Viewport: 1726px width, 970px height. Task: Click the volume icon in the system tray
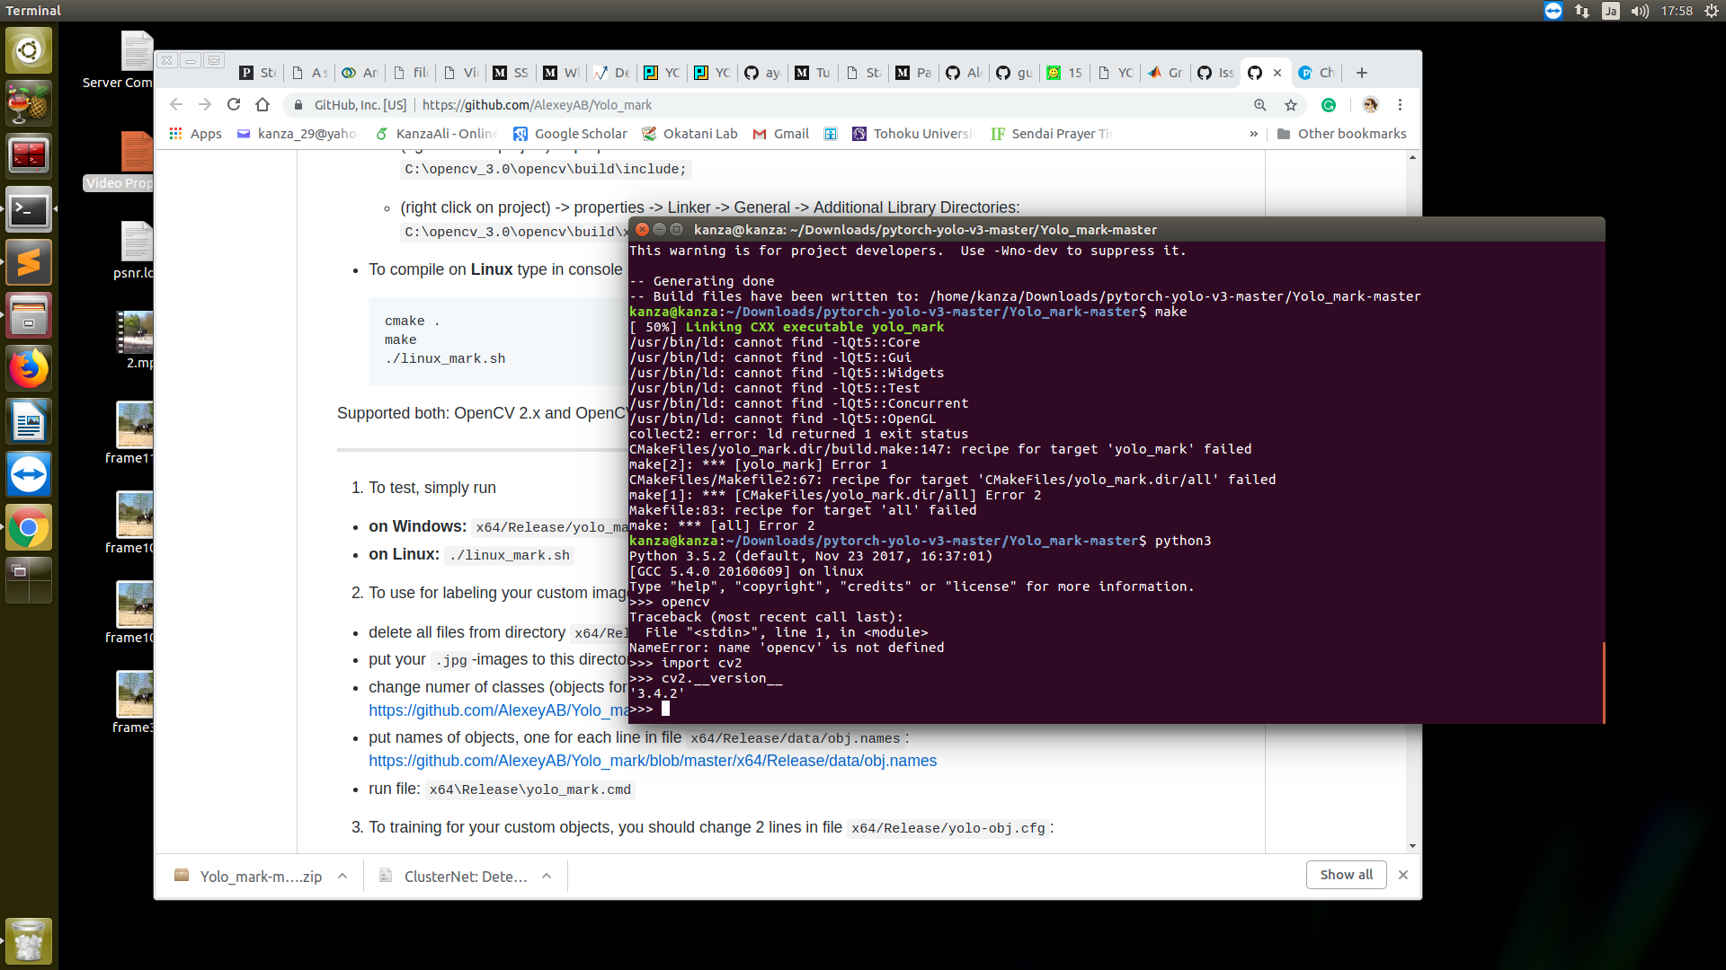1639,11
